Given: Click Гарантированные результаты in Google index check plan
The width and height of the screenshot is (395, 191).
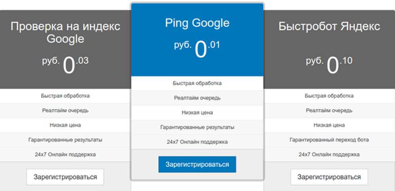Looking at the screenshot, I should point(65,140).
